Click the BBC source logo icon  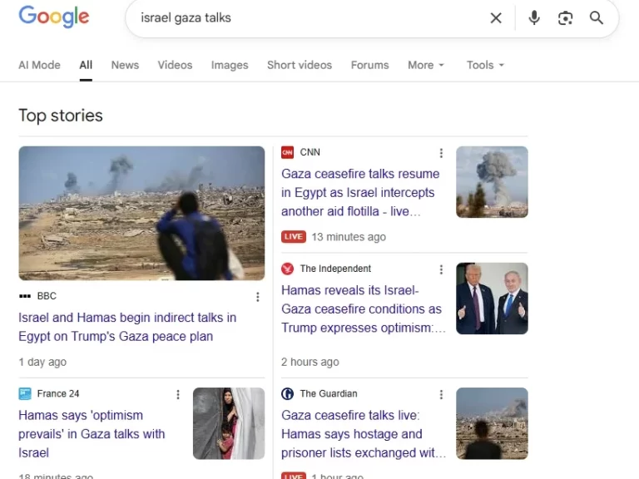tap(25, 296)
